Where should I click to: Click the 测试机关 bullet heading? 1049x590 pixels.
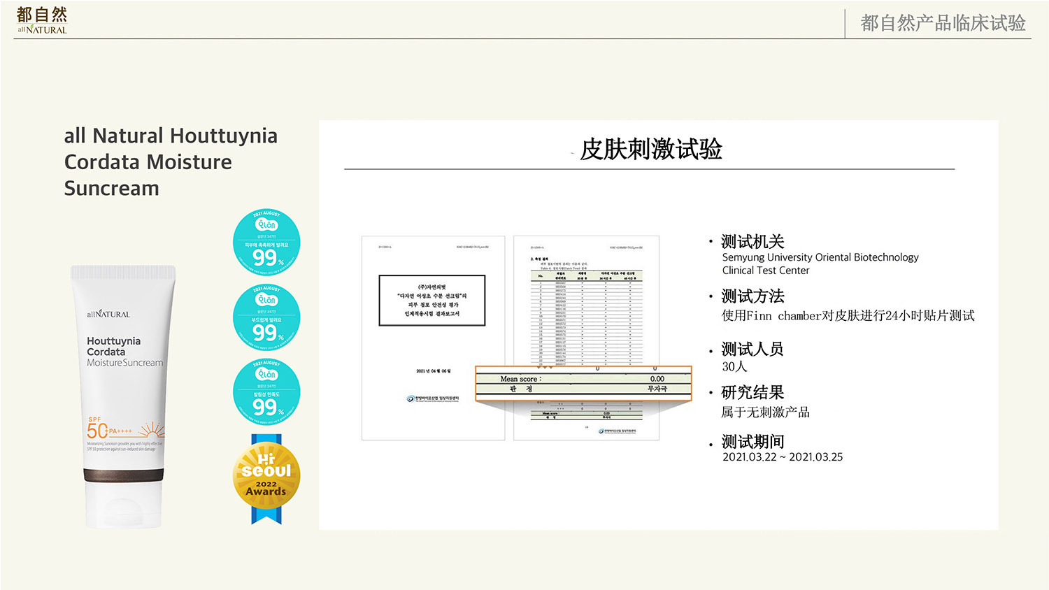pos(752,242)
